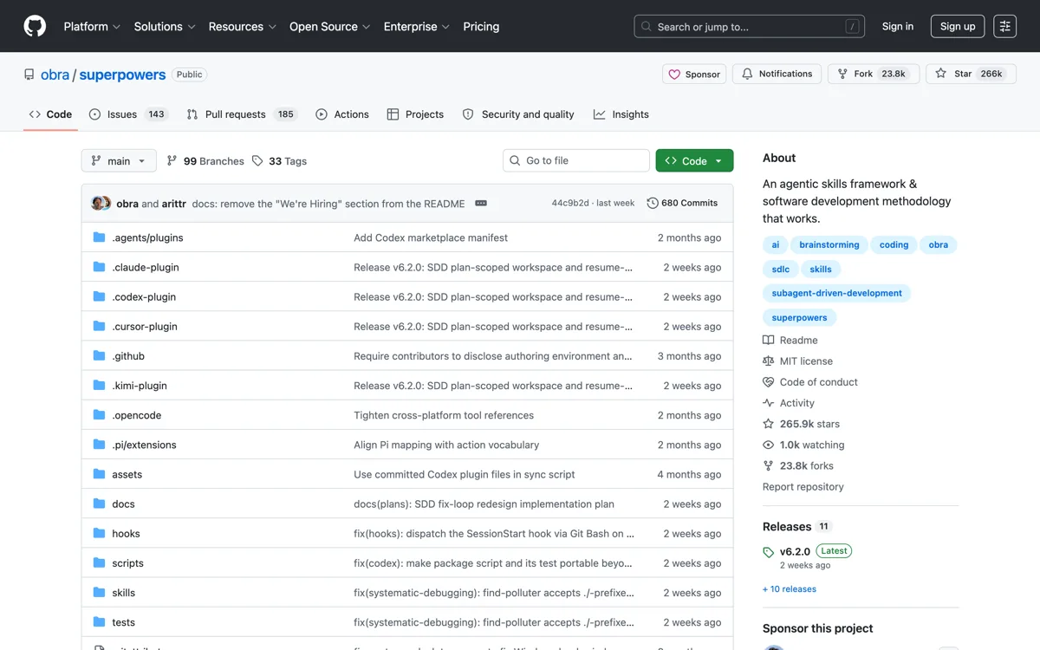The width and height of the screenshot is (1040, 650).
Task: Click the Fork icon
Action: (842, 74)
